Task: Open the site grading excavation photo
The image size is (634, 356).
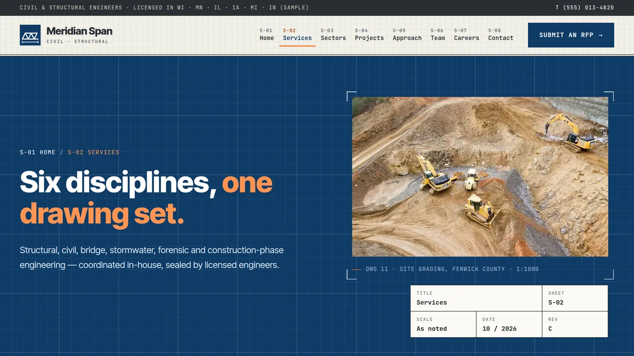Action: (x=480, y=177)
